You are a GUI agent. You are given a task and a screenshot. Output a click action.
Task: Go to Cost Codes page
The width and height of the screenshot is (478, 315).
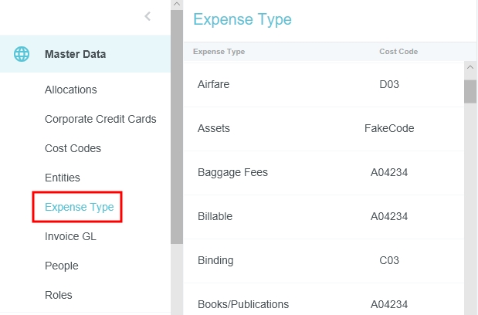[x=73, y=148]
